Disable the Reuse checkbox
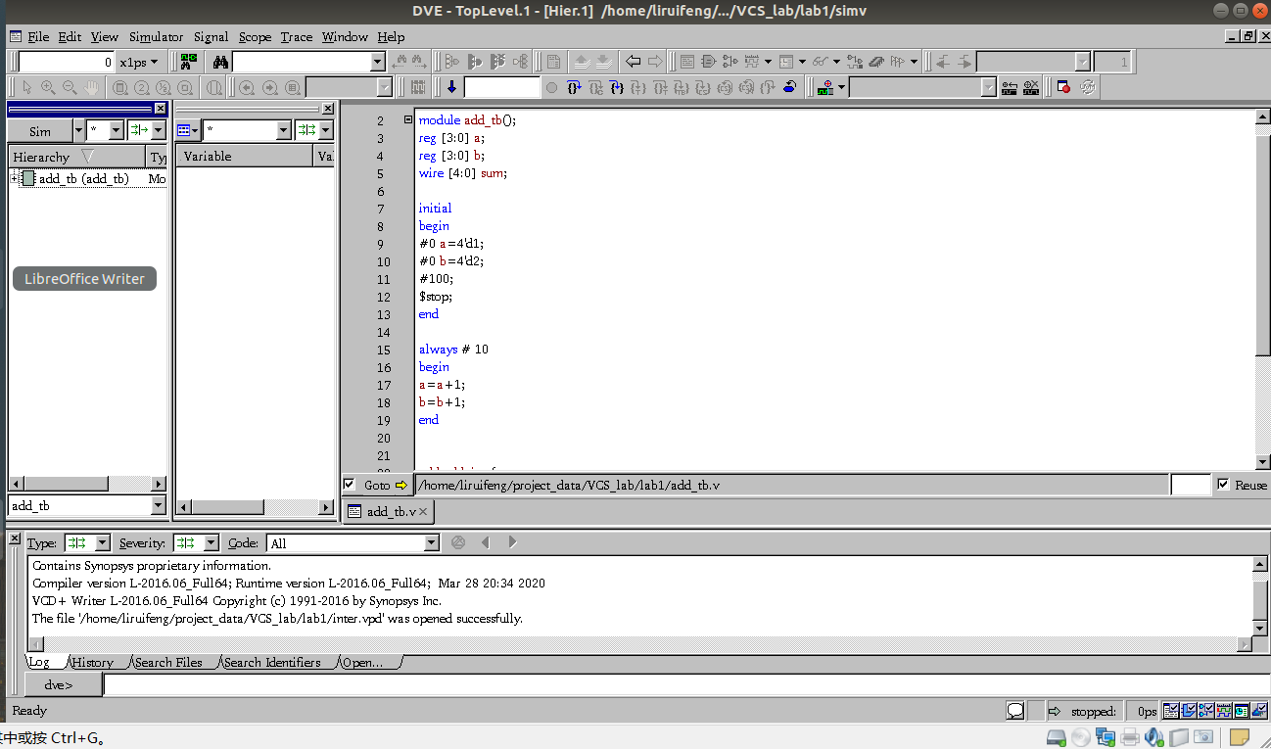Viewport: 1271px width, 749px height. pos(1223,484)
